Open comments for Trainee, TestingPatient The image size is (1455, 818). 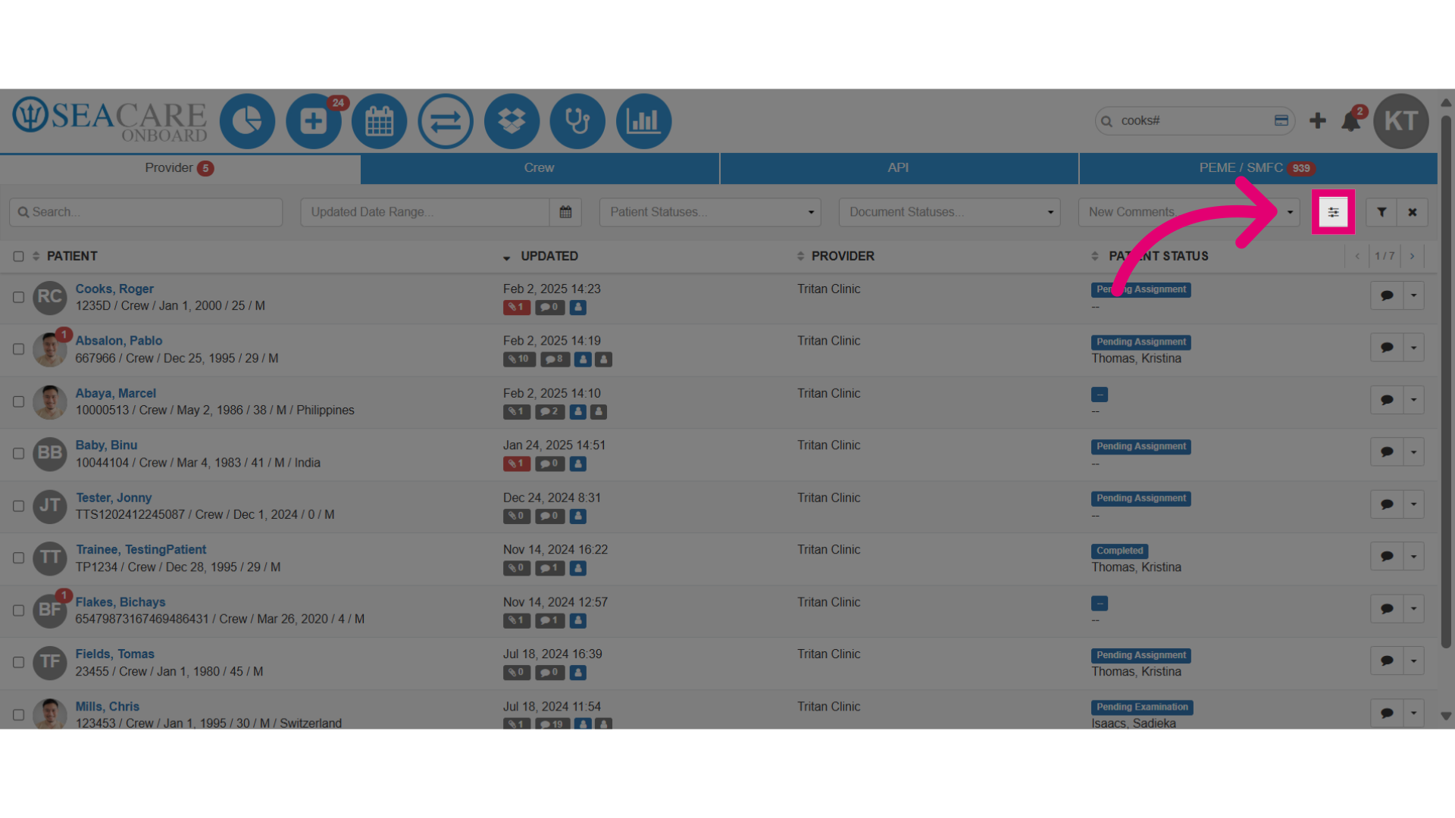point(1387,557)
